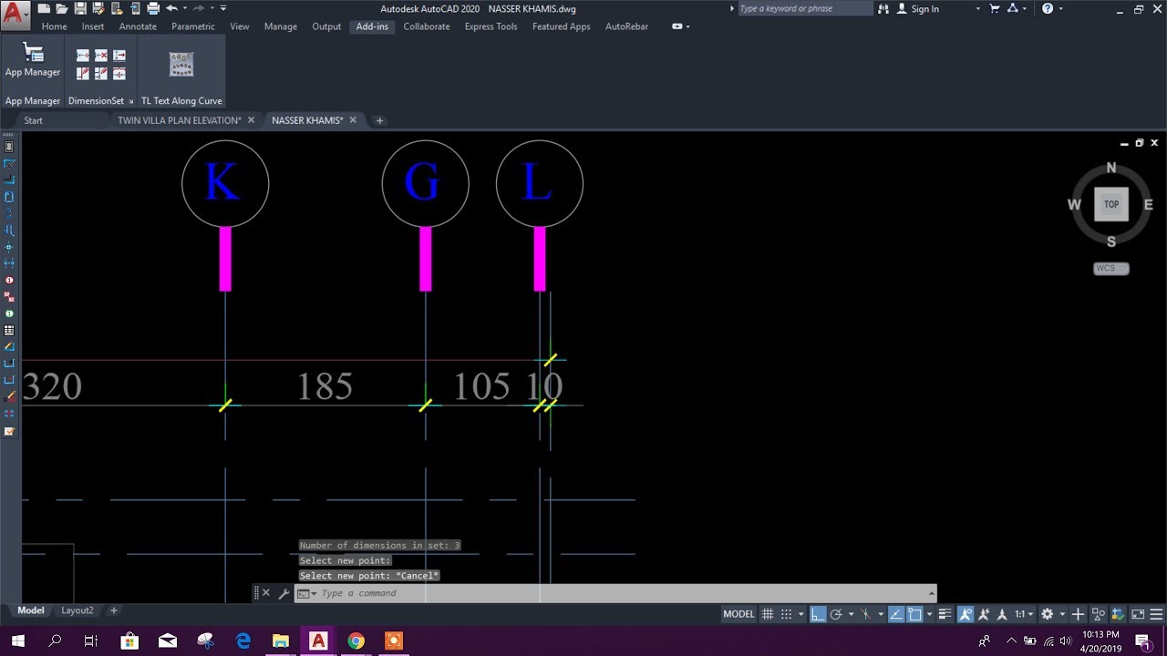Open the Undo history dropdown arrow
This screenshot has height=656, width=1167.
tap(184, 9)
